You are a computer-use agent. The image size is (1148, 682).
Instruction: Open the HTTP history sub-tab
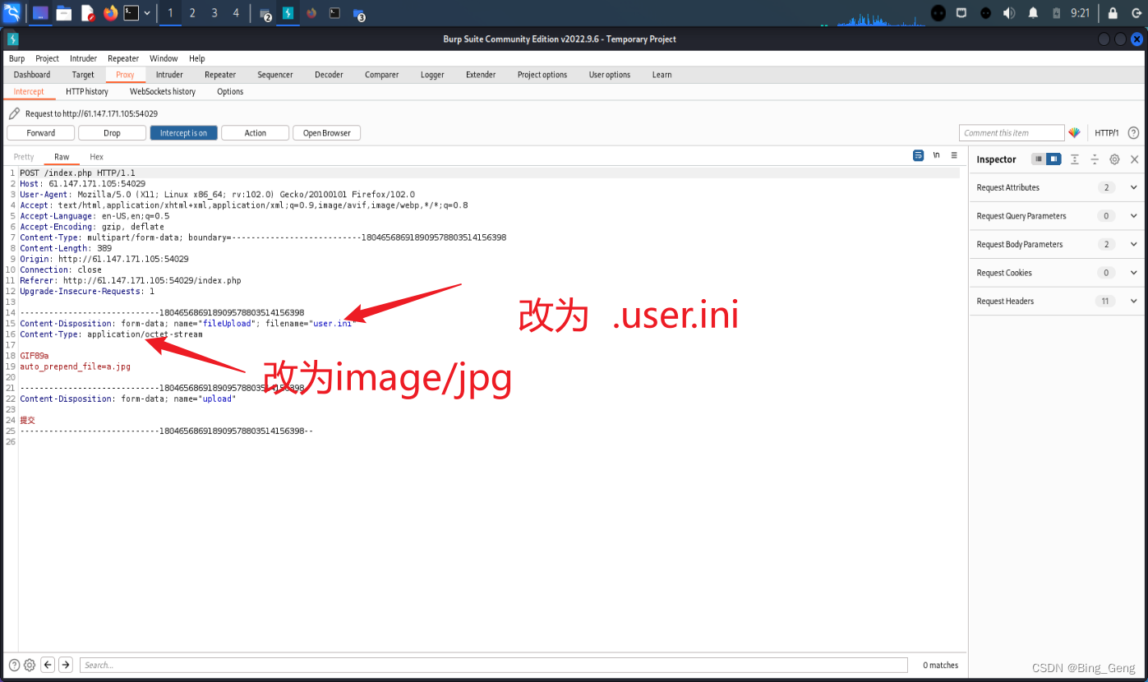tap(87, 91)
